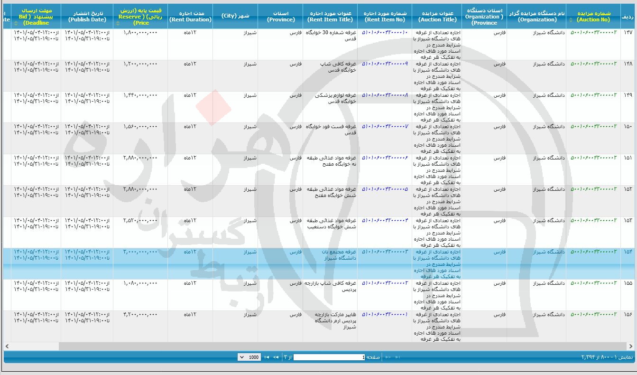
Task: Click the sort icon beside Auction No header
Action: (x=571, y=19)
